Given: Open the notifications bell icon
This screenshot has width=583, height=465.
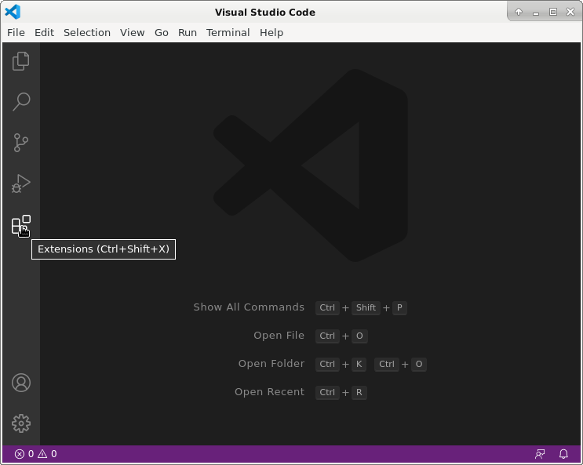Looking at the screenshot, I should 563,454.
